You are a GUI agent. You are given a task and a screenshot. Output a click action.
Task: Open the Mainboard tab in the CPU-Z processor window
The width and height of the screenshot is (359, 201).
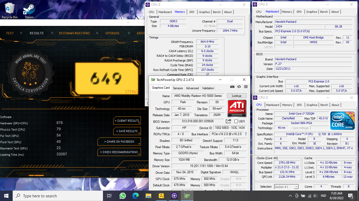pos(273,105)
